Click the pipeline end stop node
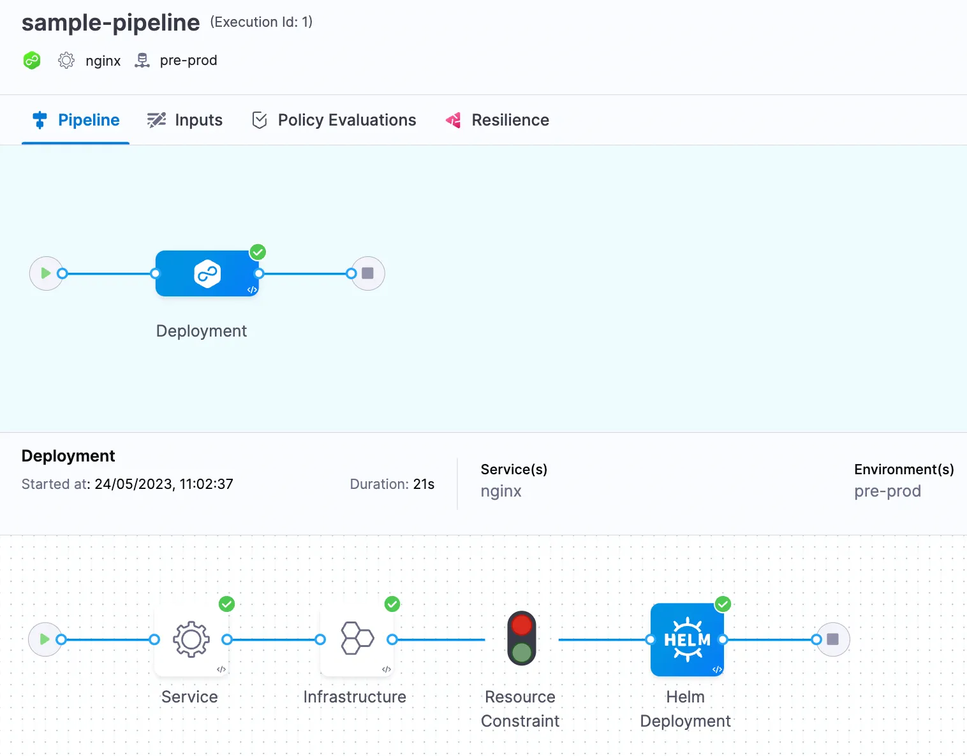This screenshot has height=756, width=967. click(368, 273)
